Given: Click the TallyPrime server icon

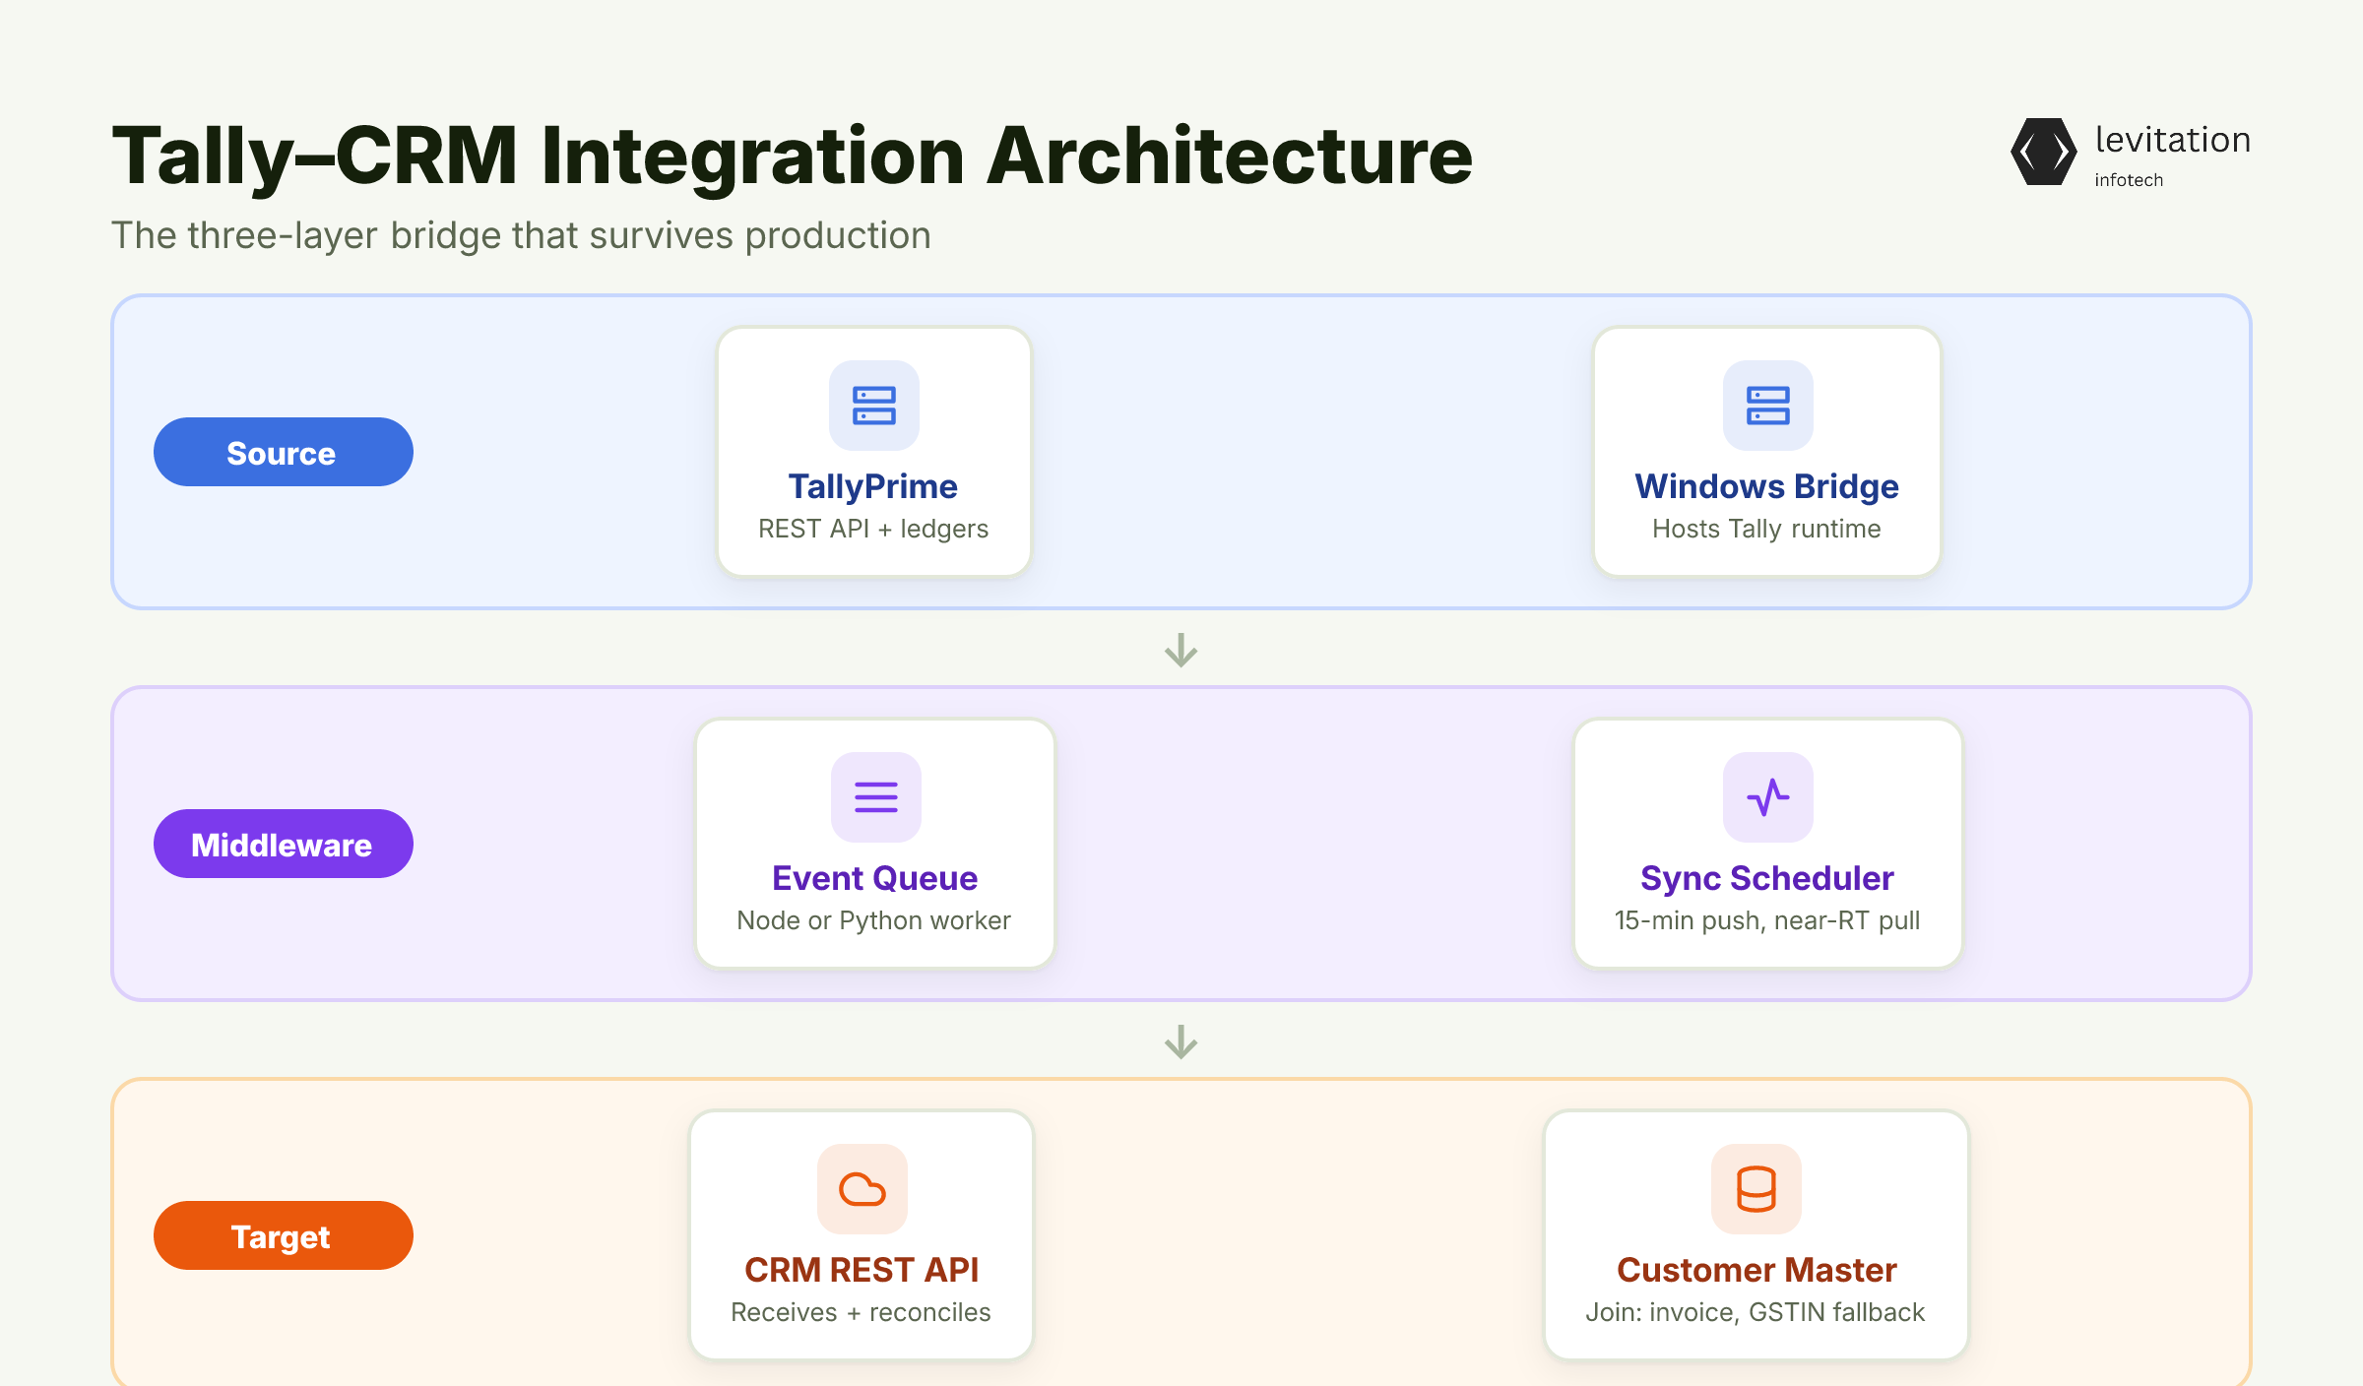Looking at the screenshot, I should [x=874, y=406].
